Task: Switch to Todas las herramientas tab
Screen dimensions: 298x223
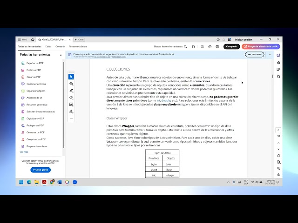Action: [30, 46]
